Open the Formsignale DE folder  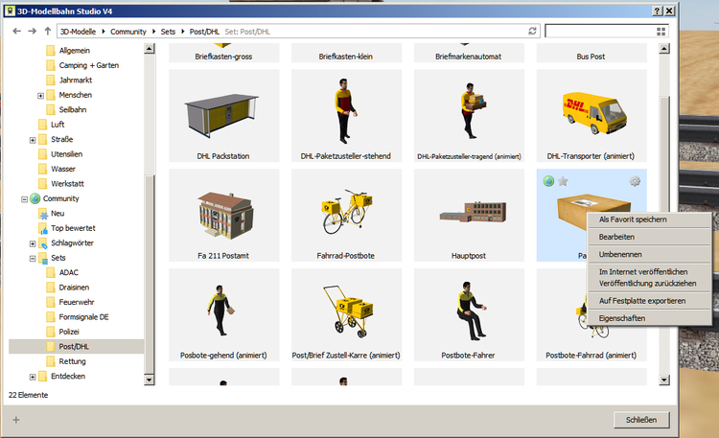[83, 317]
